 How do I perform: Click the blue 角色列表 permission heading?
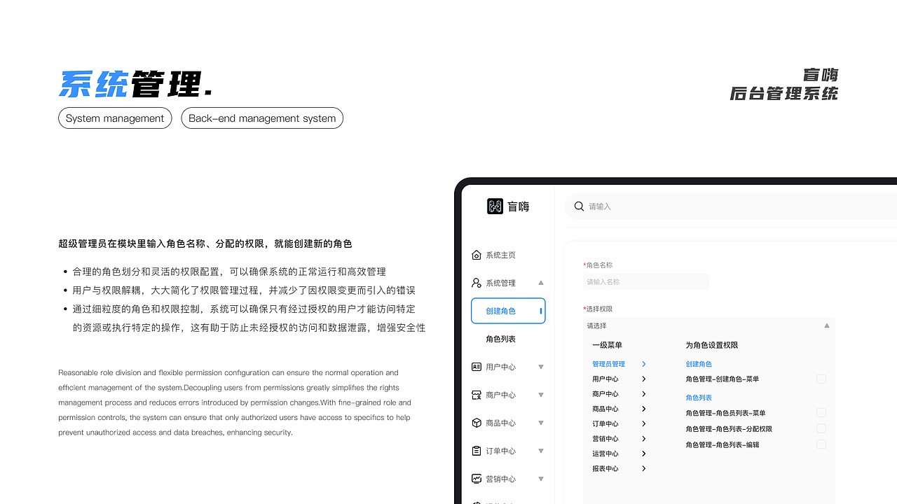point(699,398)
